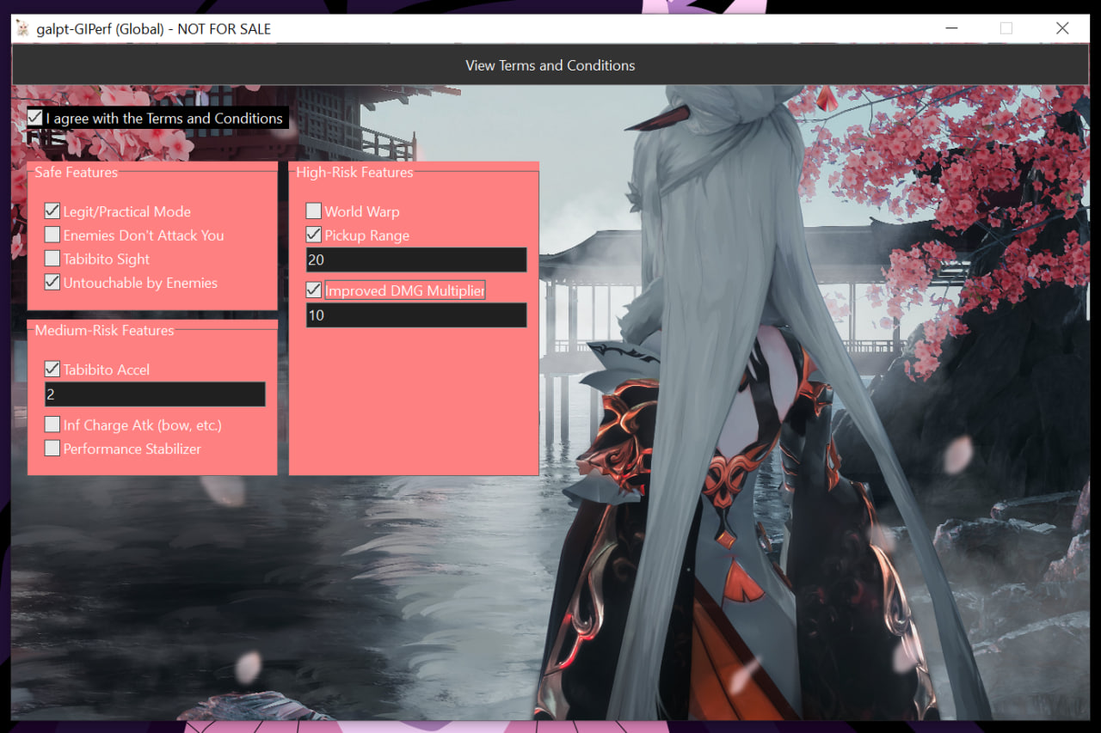Disable Legit/Practical Mode checkbox
1101x733 pixels.
(52, 211)
